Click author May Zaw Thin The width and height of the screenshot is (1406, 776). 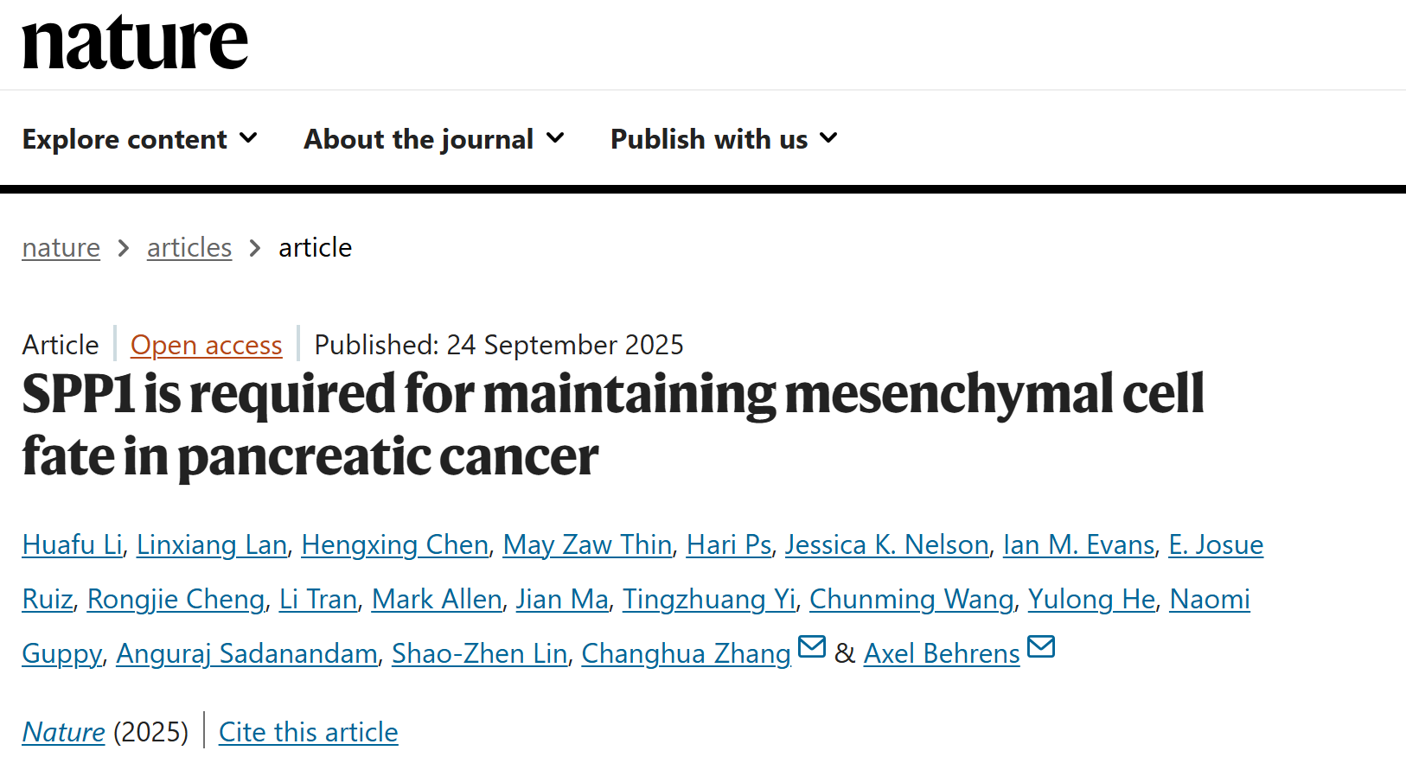(587, 544)
